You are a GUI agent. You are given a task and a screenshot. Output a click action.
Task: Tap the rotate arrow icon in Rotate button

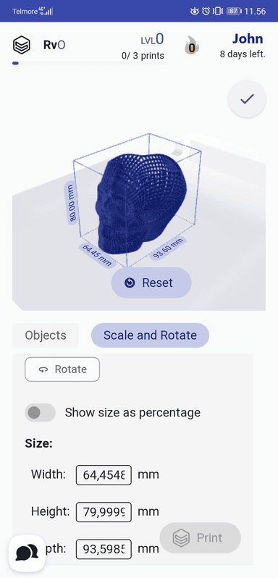[43, 369]
